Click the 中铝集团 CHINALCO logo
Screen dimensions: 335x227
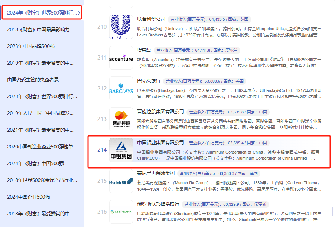coord(121,150)
